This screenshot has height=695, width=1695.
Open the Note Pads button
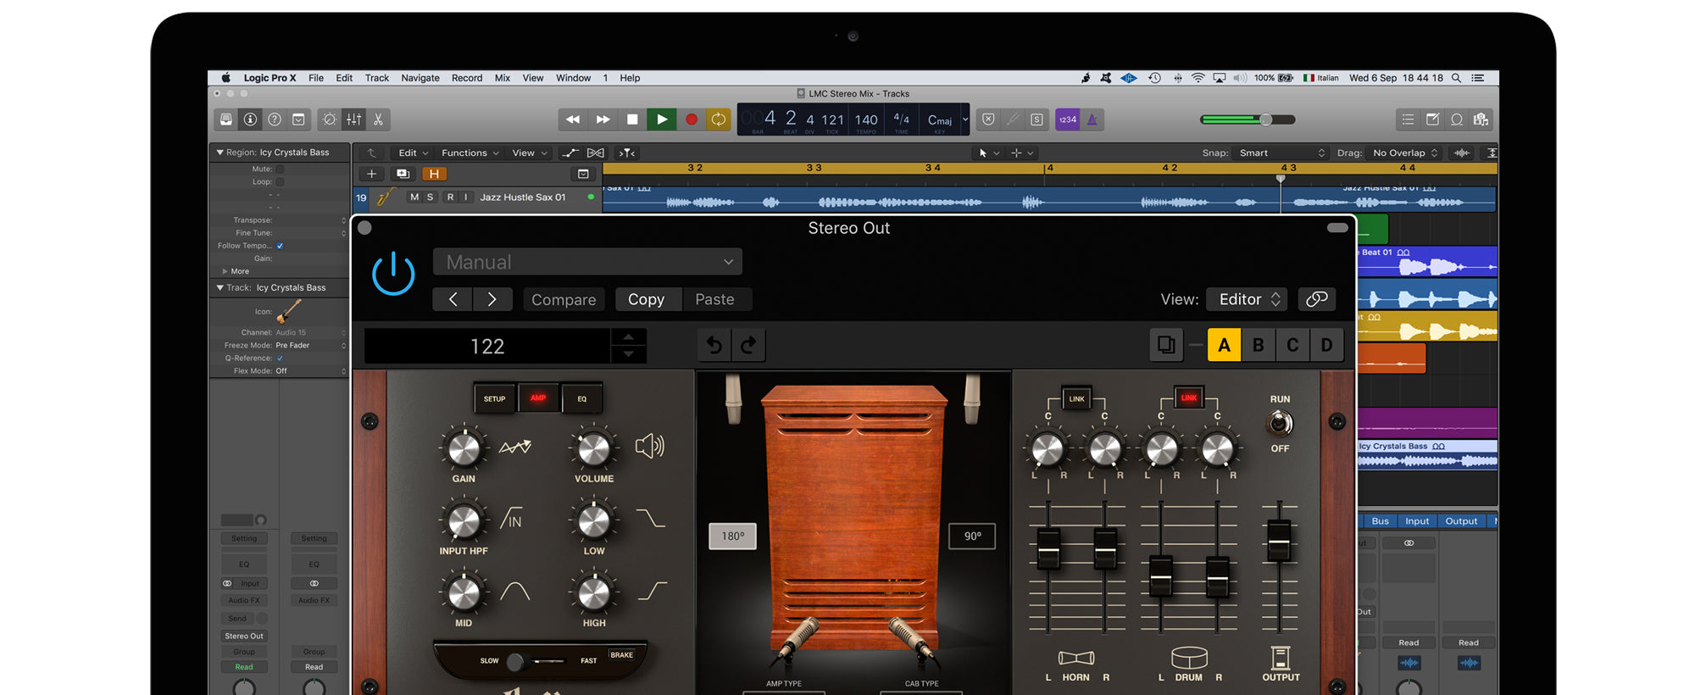tap(1432, 120)
